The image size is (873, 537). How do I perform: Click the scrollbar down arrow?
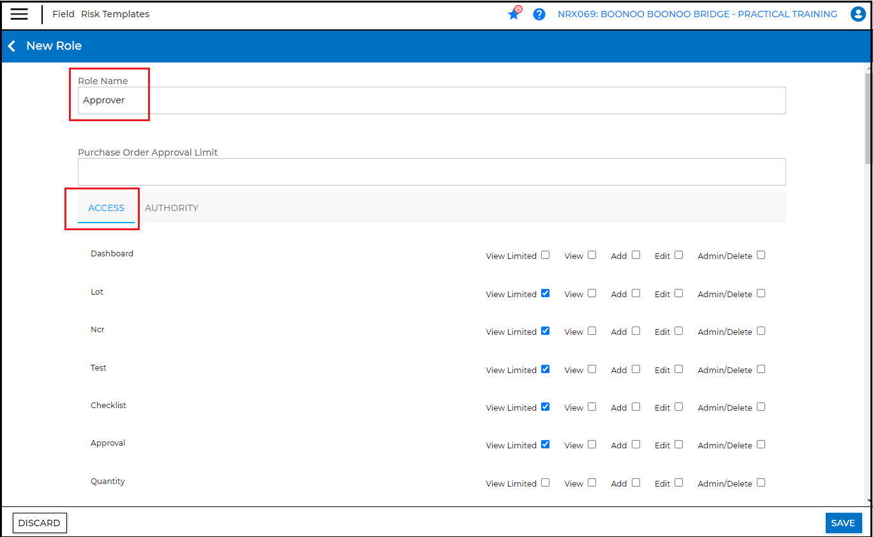click(868, 502)
